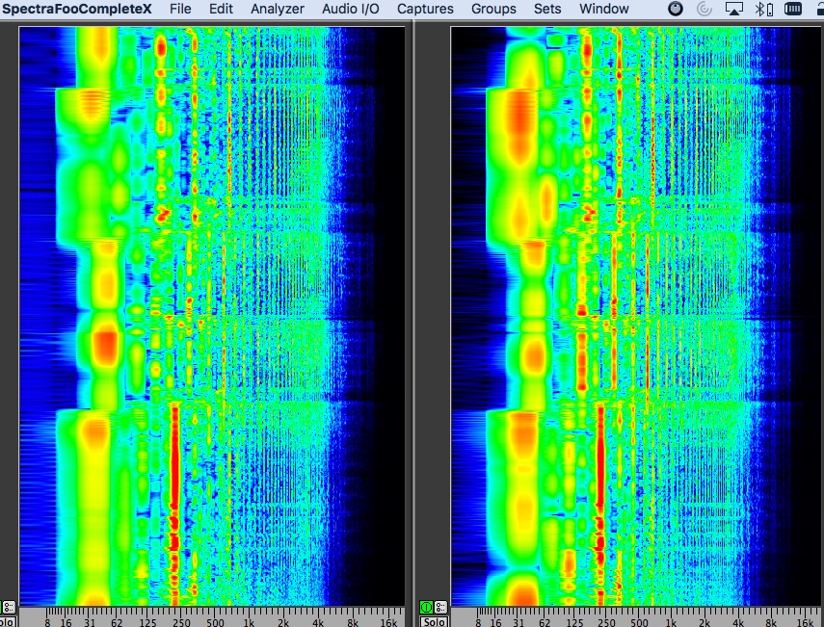
Task: Open the AirPlay display menu
Action: pyautogui.click(x=733, y=10)
